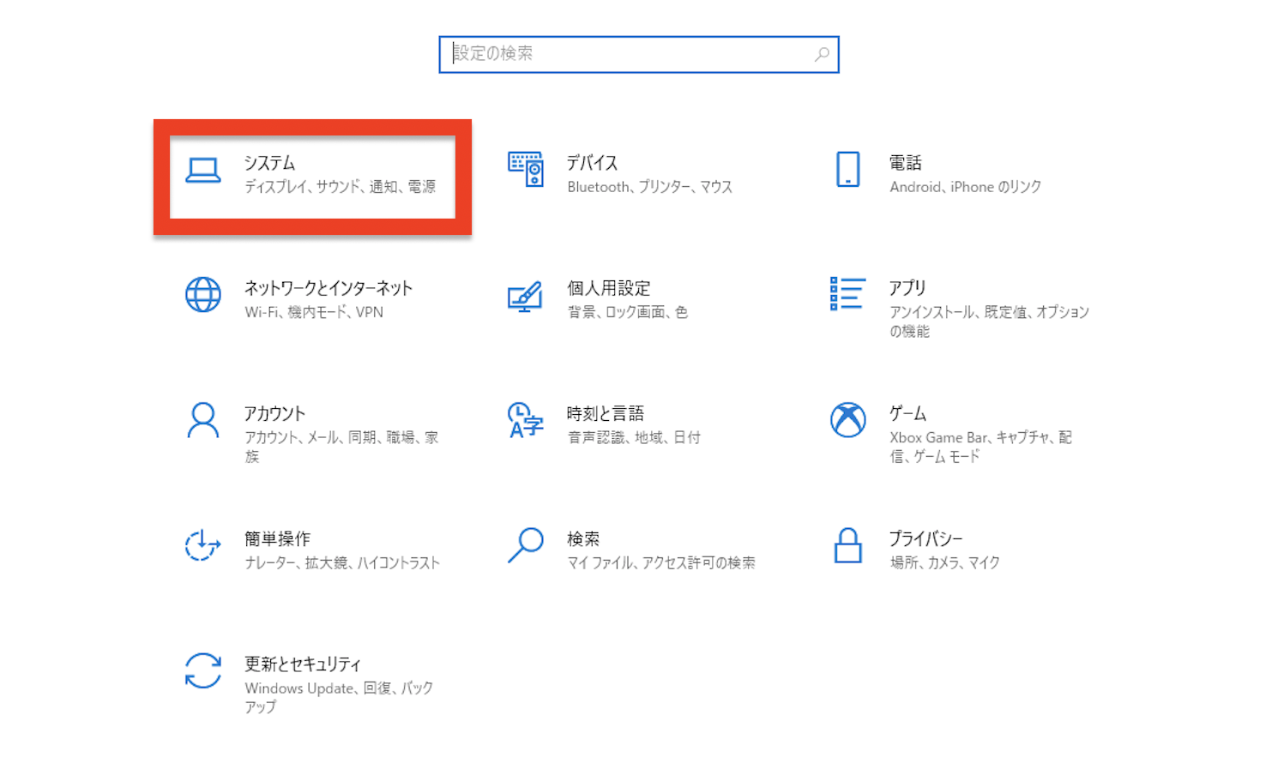Click the person icon for アカウント
Image resolution: width=1278 pixels, height=775 pixels.
[203, 420]
